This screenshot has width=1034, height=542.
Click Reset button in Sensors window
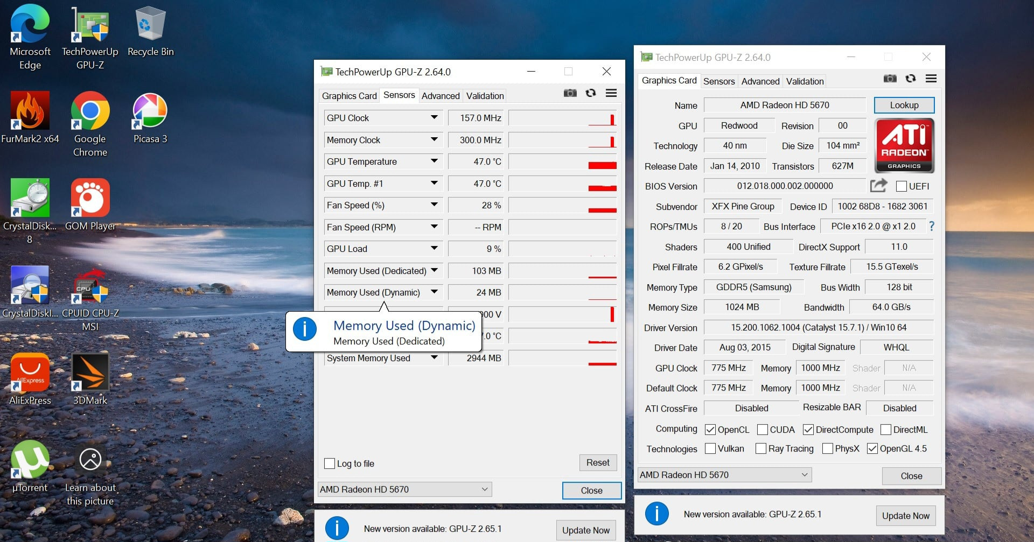coord(598,462)
